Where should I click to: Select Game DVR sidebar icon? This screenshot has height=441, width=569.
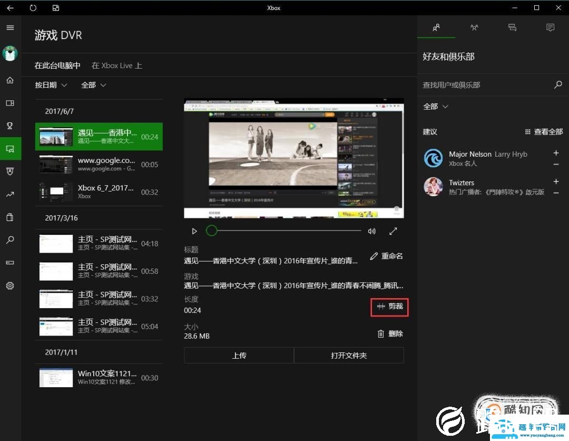10,149
